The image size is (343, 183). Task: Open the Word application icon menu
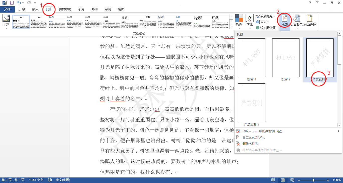4,3
